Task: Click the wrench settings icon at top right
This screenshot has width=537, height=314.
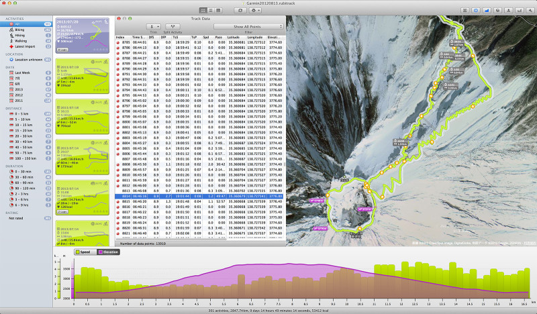Action: pos(530,11)
